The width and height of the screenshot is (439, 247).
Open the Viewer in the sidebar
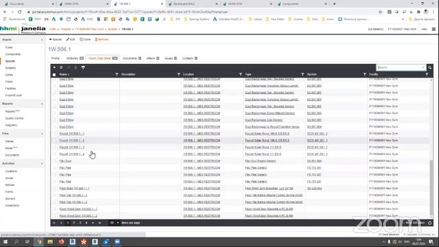click(10, 141)
